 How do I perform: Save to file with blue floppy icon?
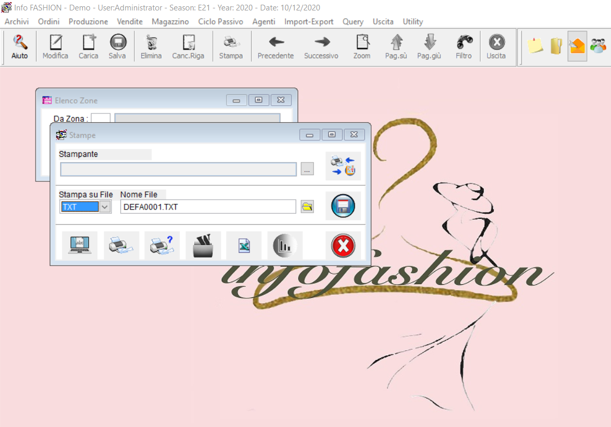tap(343, 205)
